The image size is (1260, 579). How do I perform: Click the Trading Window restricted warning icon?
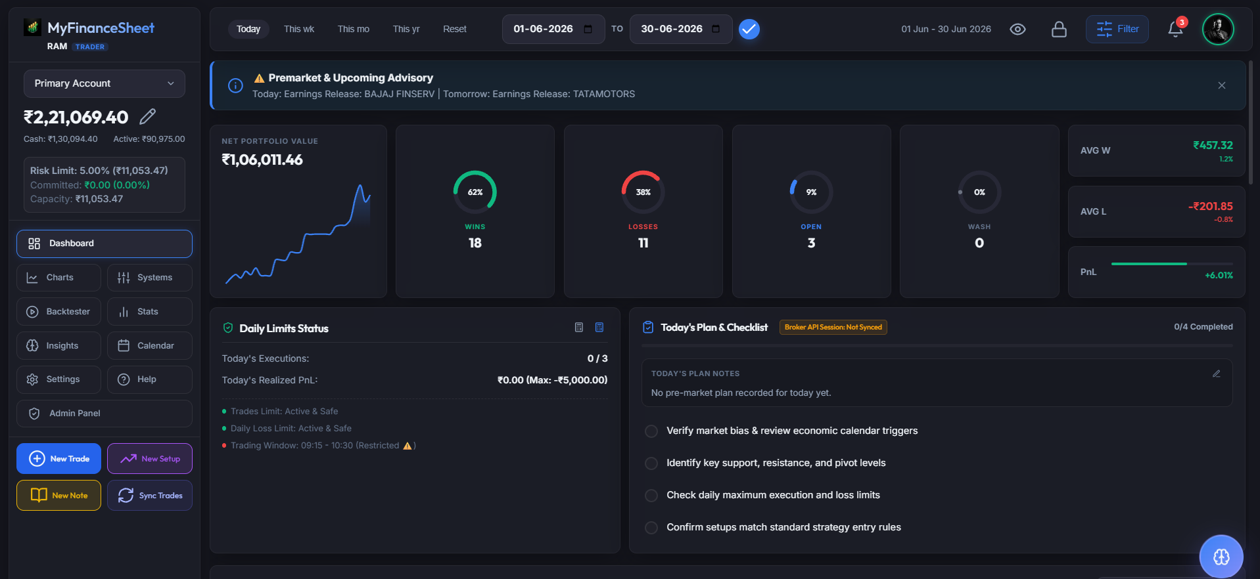(x=408, y=446)
